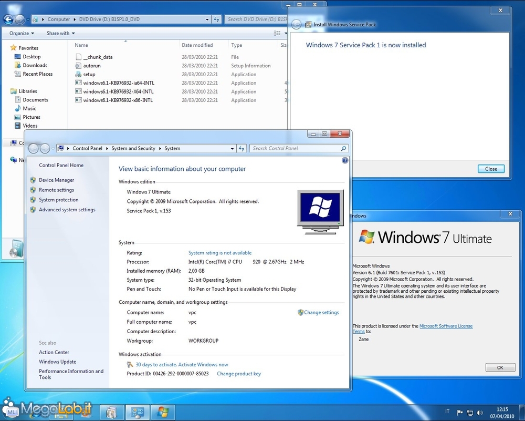Click the magnifier icon in Search Control Panel
Viewport: 525px width, 421px height.
pyautogui.click(x=343, y=149)
